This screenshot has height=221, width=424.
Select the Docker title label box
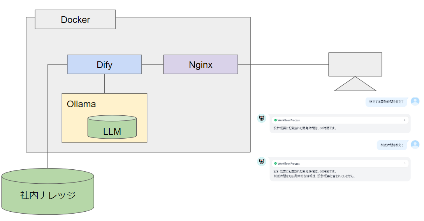coord(75,20)
